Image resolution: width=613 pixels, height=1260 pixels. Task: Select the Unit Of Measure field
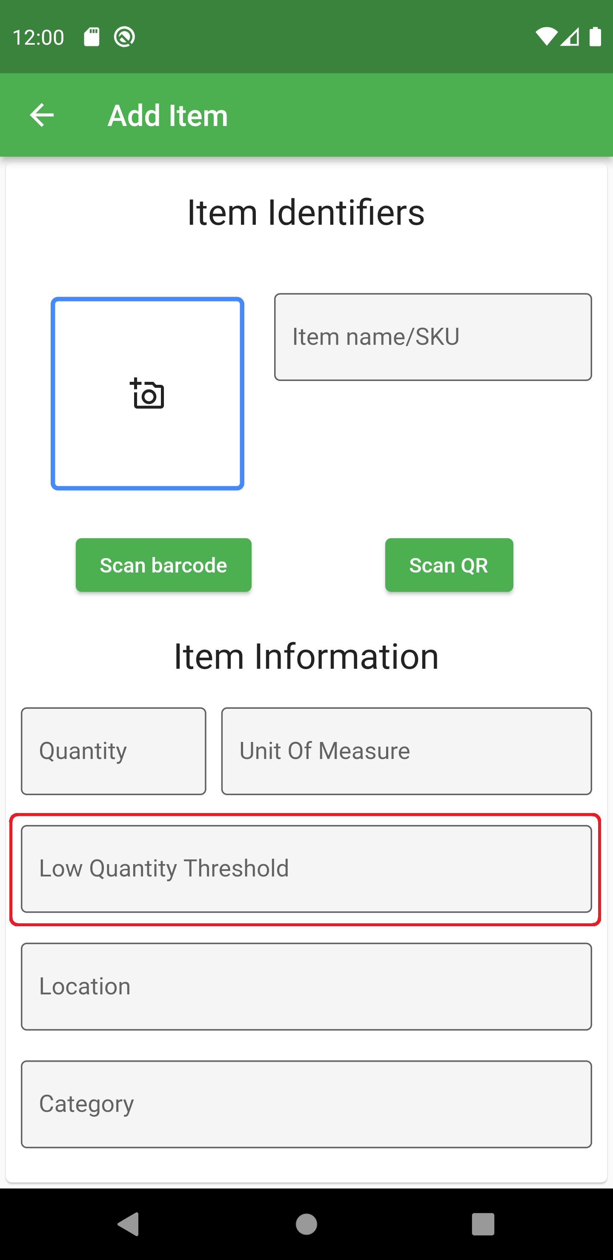click(x=407, y=751)
